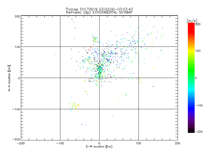209x156 pixels.
Task: Click the colorbar label '-200'
Action: pyautogui.click(x=199, y=132)
